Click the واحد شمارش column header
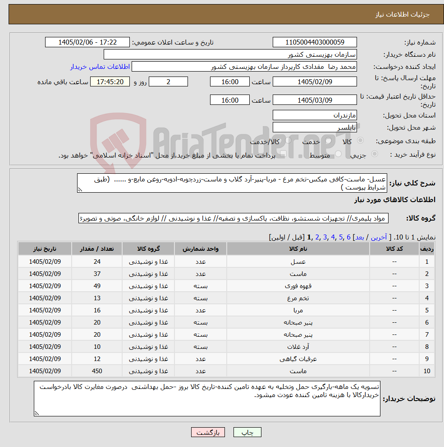The image size is (444, 447). [201, 248]
